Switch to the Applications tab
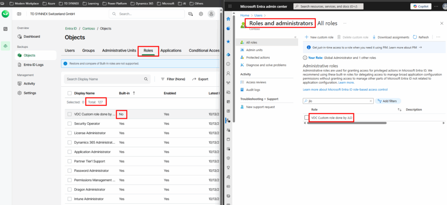Screen dimensions: 447x205 click(x=171, y=50)
